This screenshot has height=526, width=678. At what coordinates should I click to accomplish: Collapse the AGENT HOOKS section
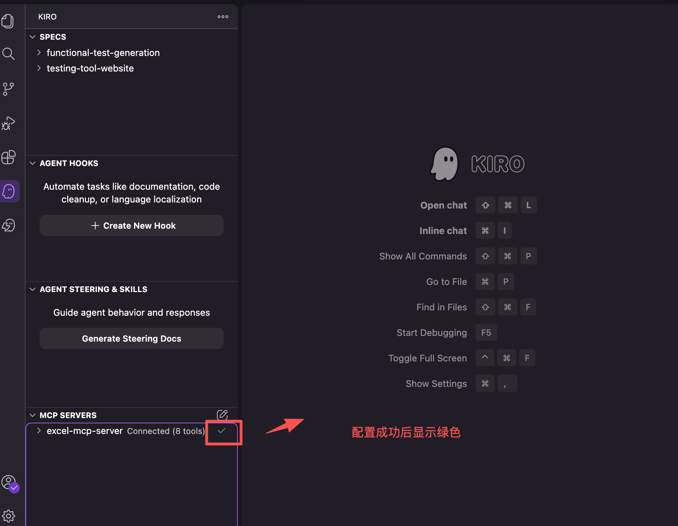(x=33, y=163)
